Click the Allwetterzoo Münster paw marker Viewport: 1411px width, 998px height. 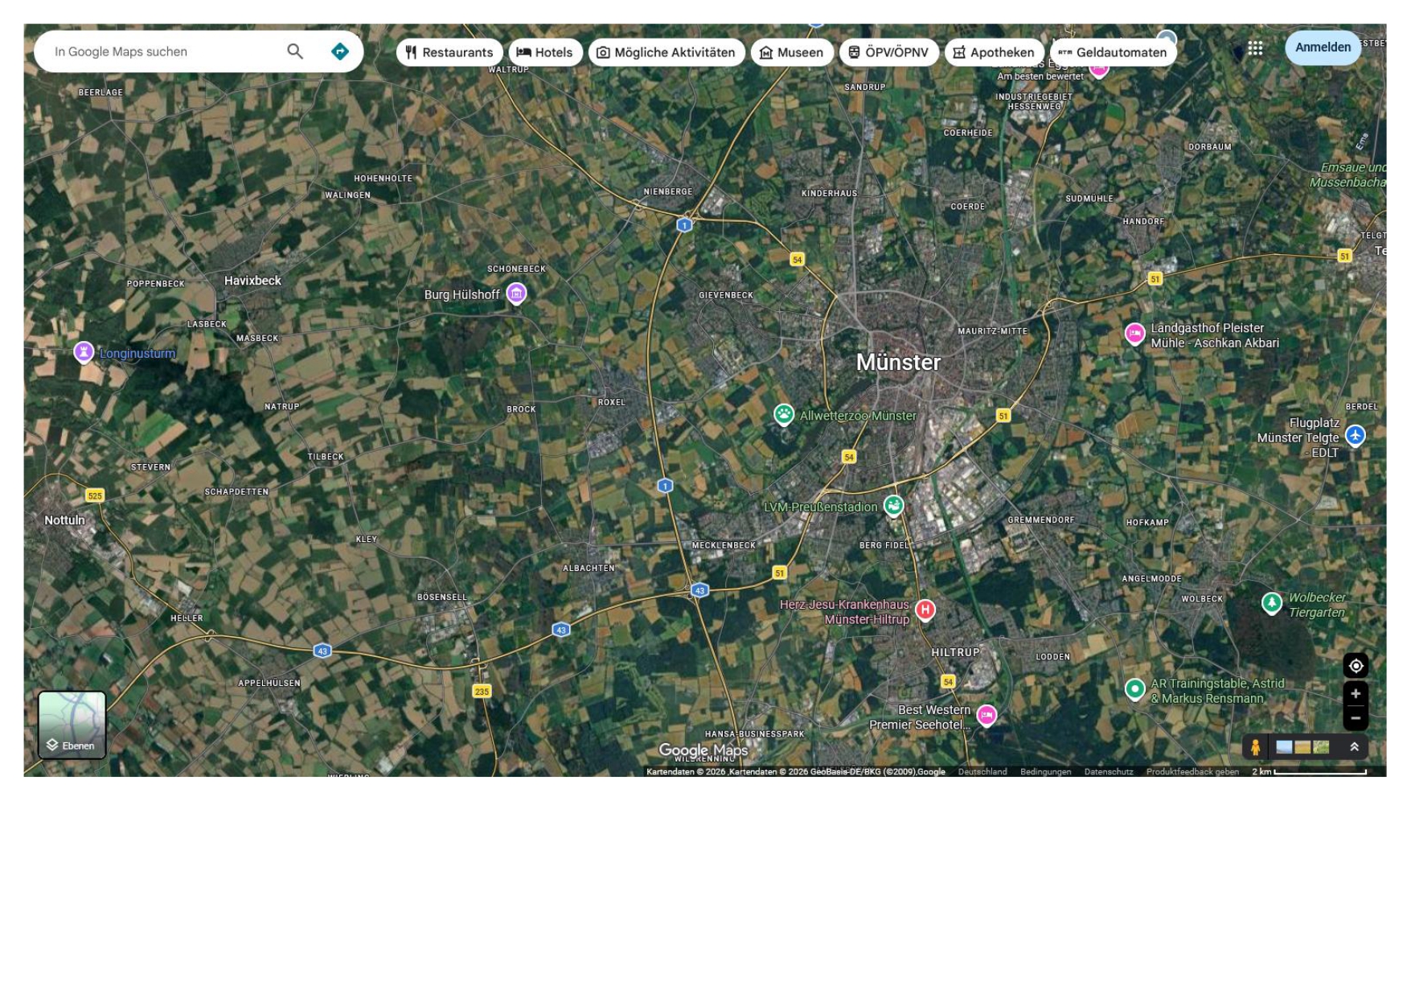(784, 414)
